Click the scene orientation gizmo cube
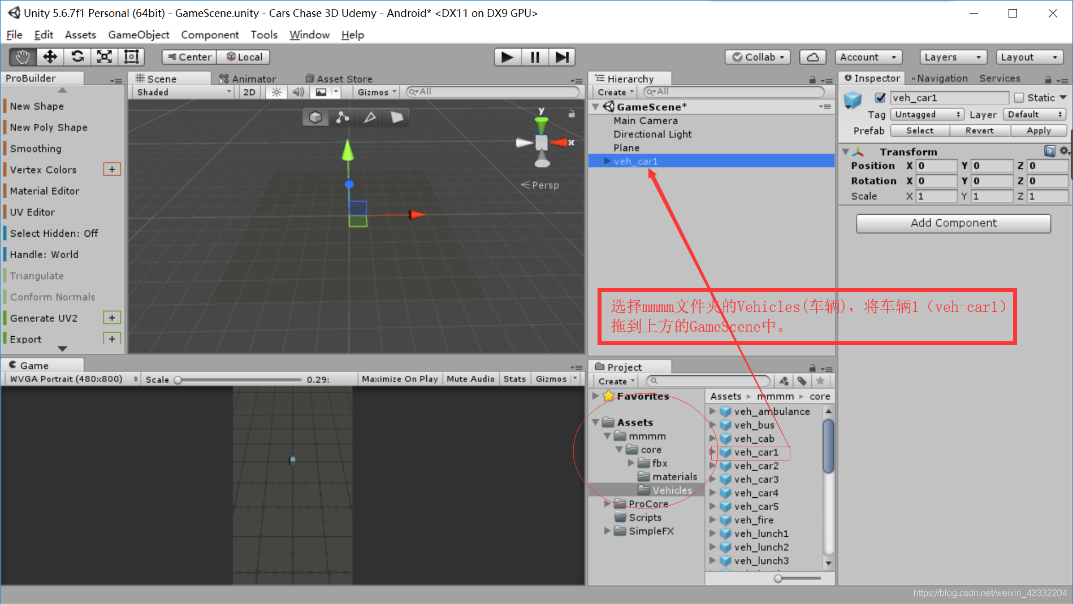Screen dimensions: 1073x604 click(542, 142)
